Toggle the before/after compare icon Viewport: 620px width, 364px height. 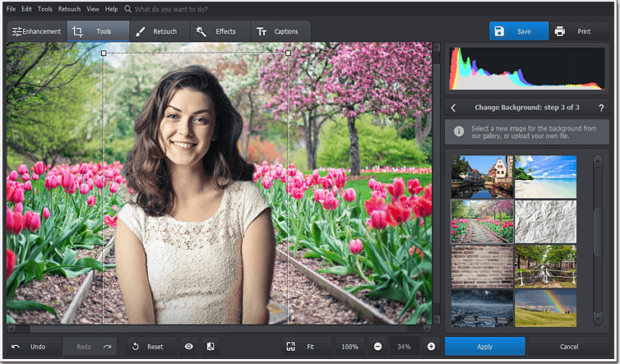pos(211,347)
